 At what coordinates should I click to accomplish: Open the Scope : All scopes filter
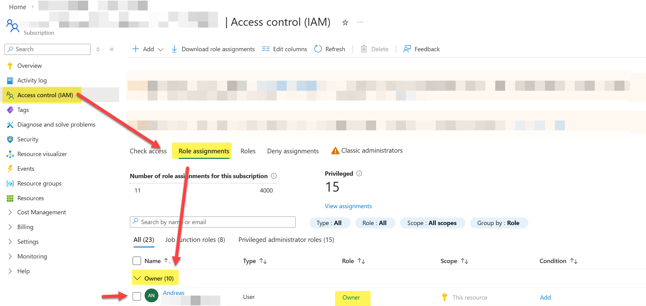[432, 223]
